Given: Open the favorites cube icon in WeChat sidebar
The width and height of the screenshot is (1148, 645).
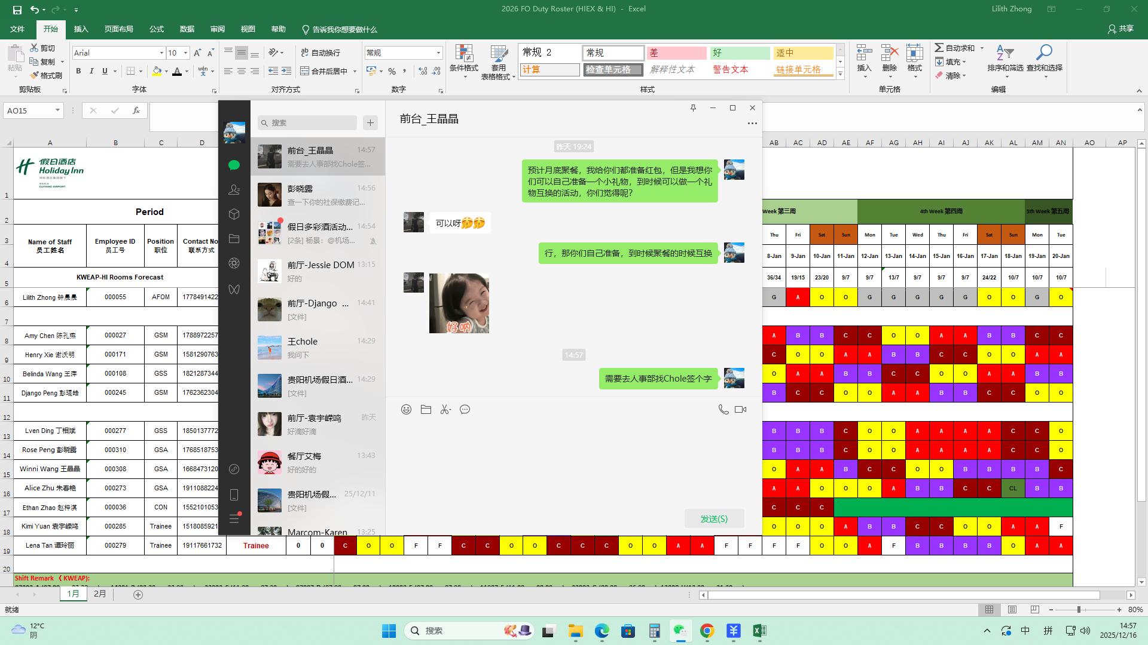Looking at the screenshot, I should (x=234, y=214).
